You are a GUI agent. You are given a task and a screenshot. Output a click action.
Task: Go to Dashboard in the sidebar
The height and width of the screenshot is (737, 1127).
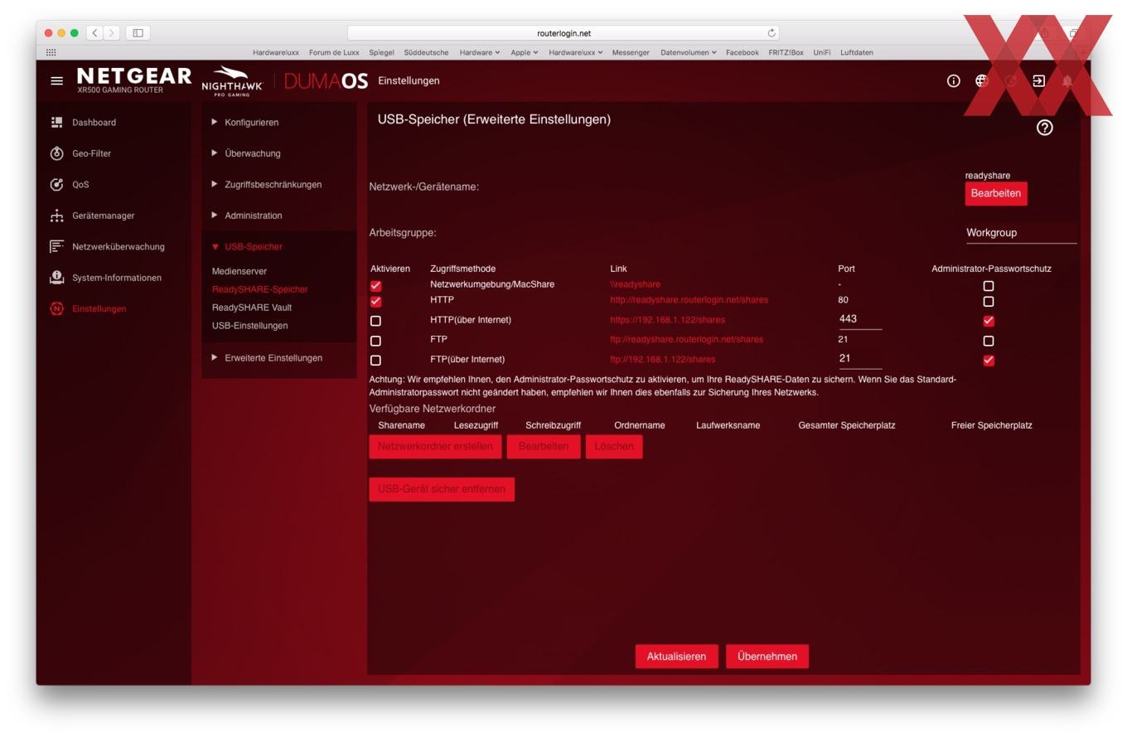(94, 123)
